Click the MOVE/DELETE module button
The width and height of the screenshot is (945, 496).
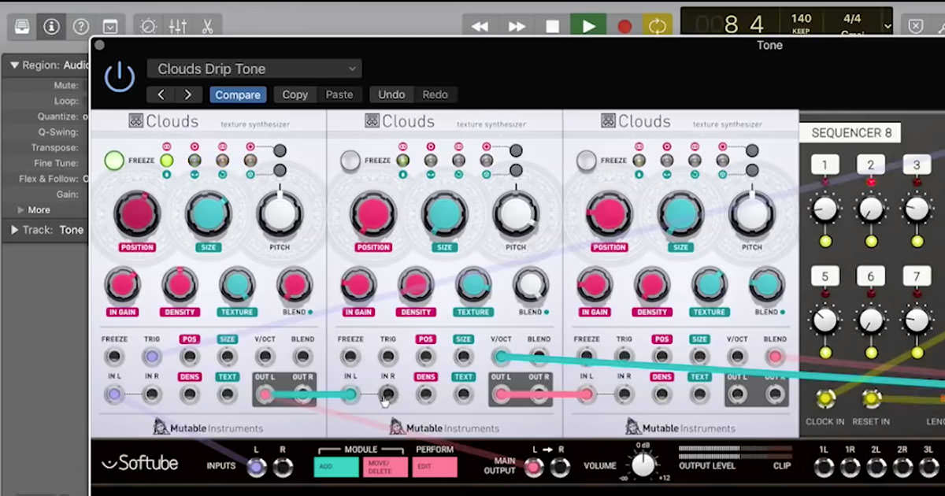(385, 468)
